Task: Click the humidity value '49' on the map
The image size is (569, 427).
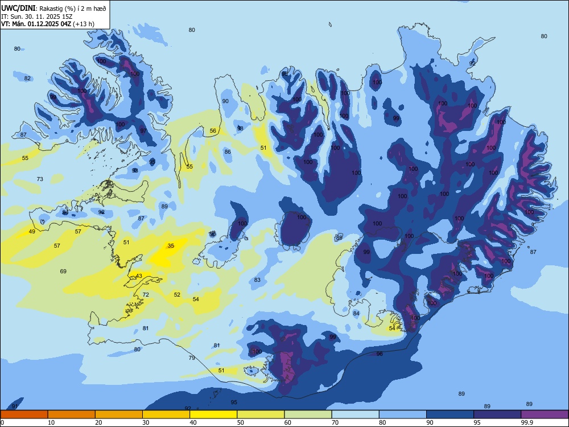Action: (x=32, y=231)
